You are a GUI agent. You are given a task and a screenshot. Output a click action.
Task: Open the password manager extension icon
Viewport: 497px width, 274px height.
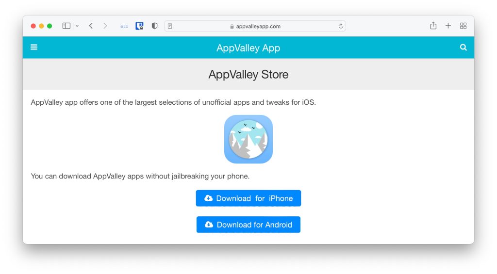[139, 26]
